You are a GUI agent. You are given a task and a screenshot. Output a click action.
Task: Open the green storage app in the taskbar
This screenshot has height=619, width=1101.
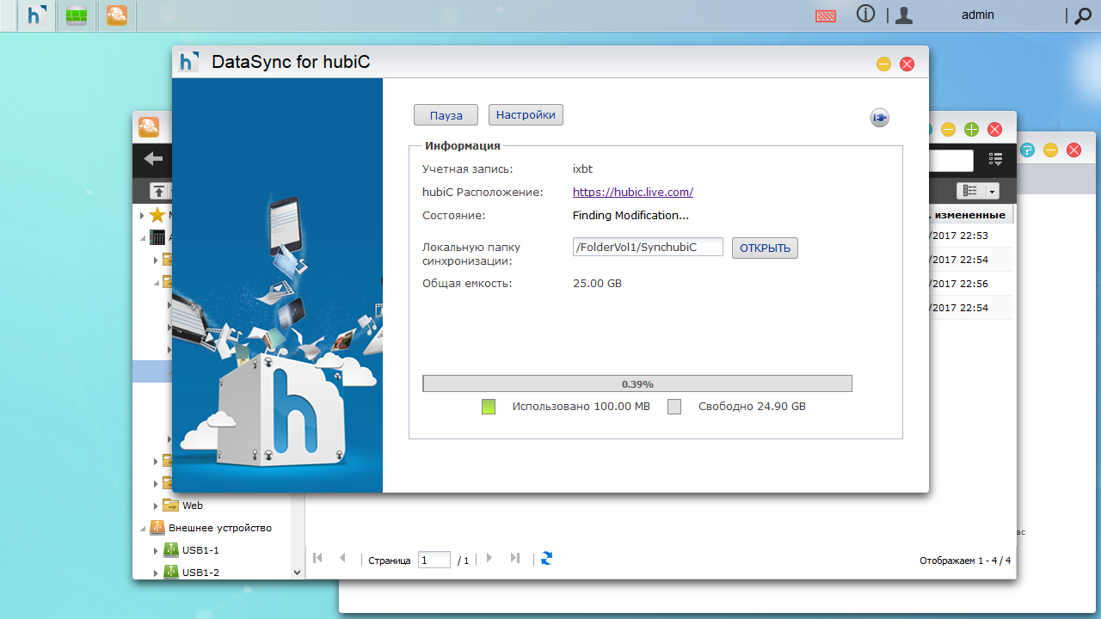point(77,15)
